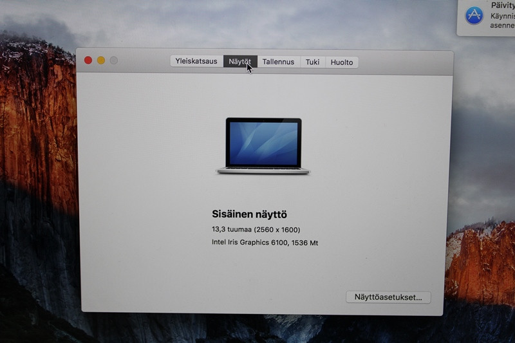Click the MacBook display image
The height and width of the screenshot is (343, 515).
[263, 145]
